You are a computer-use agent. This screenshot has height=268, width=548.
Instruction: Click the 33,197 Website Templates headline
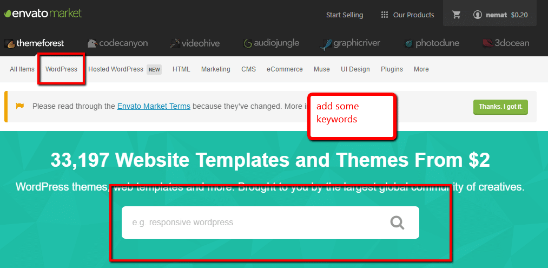pyautogui.click(x=270, y=160)
